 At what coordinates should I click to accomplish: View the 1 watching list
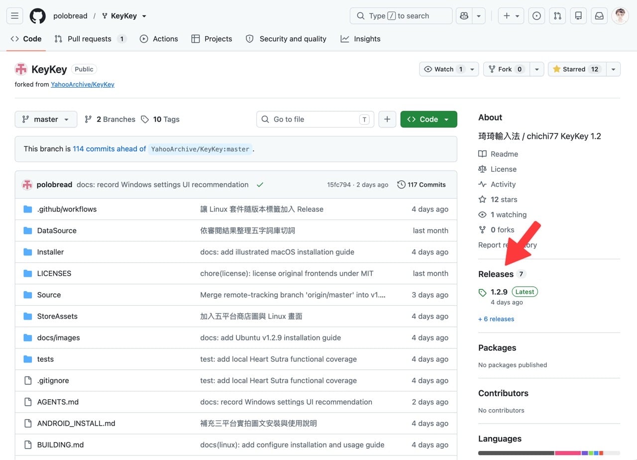[503, 215]
